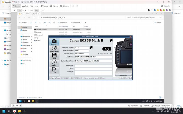Open File Explorer on the taskbar
Image resolution: width=183 pixels, height=114 pixels.
pos(20,111)
